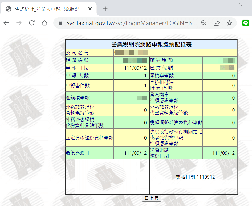This screenshot has width=252, height=206.
Task: Click the 外籍旅客退稅資料彙總筆數 label
Action: [80, 110]
